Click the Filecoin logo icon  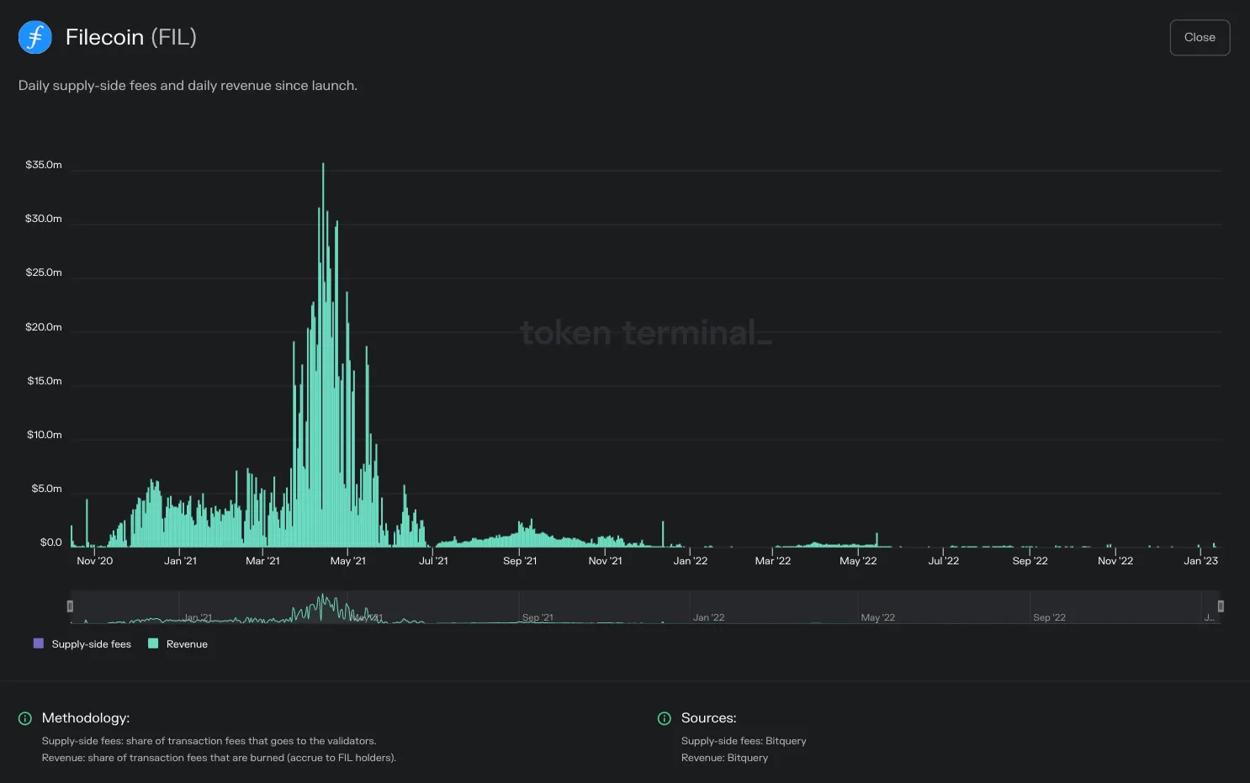35,37
